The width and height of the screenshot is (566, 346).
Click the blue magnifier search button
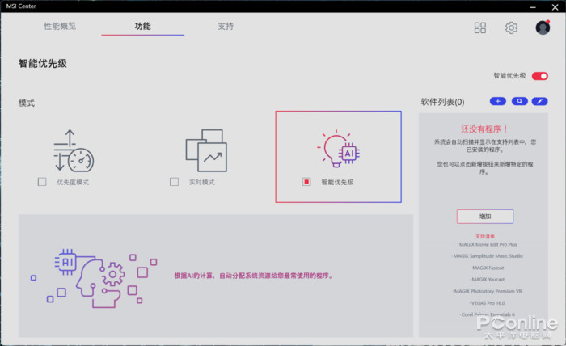518,101
